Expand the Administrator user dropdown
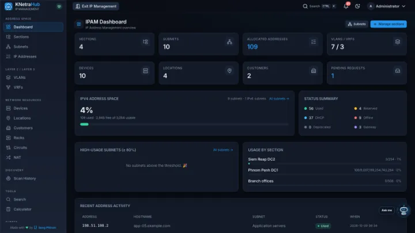Image resolution: width=415 pixels, height=233 pixels. [x=387, y=6]
